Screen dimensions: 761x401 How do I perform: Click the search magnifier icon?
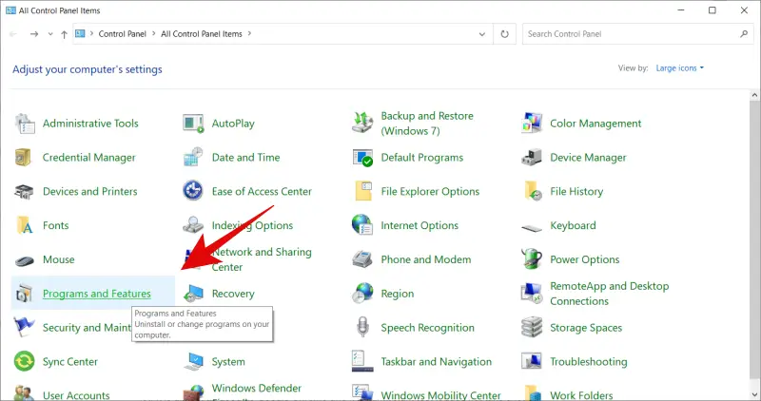click(x=744, y=34)
